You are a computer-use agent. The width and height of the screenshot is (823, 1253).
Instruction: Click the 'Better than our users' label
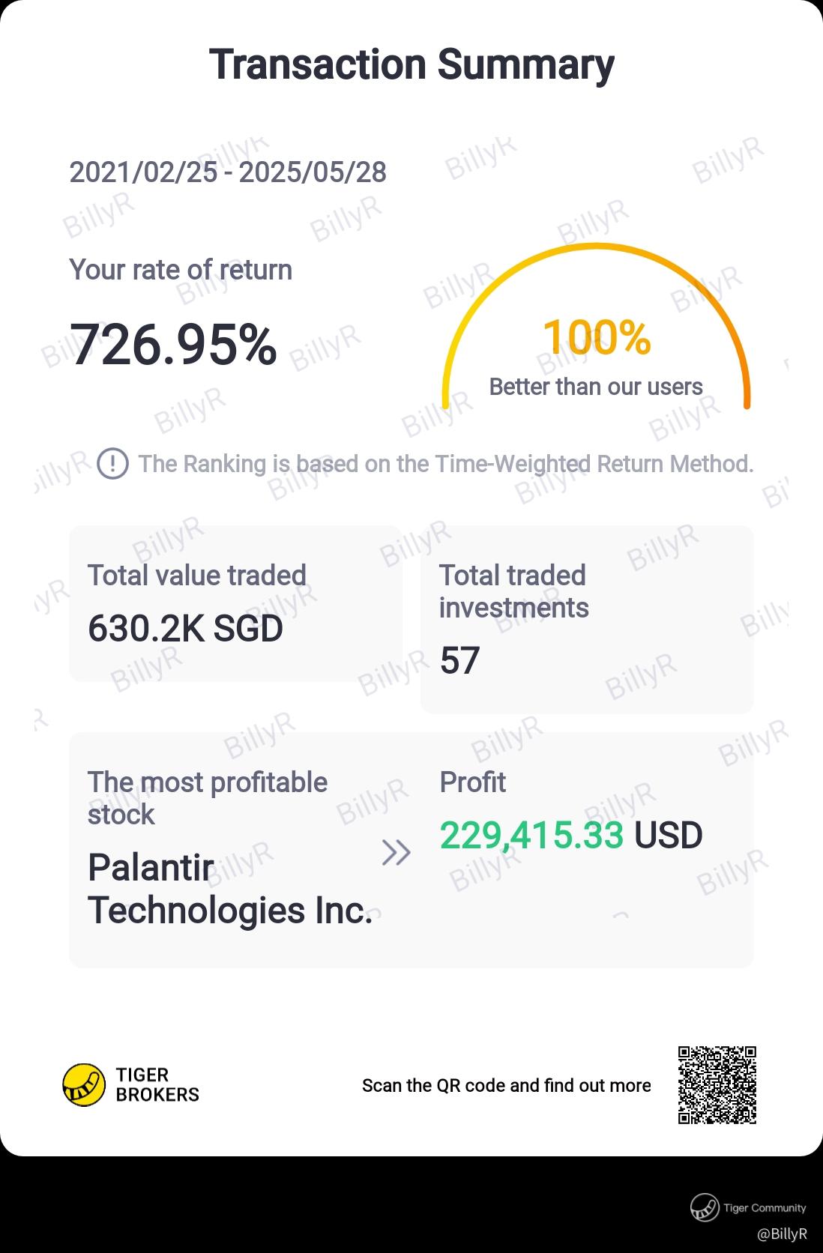596,387
